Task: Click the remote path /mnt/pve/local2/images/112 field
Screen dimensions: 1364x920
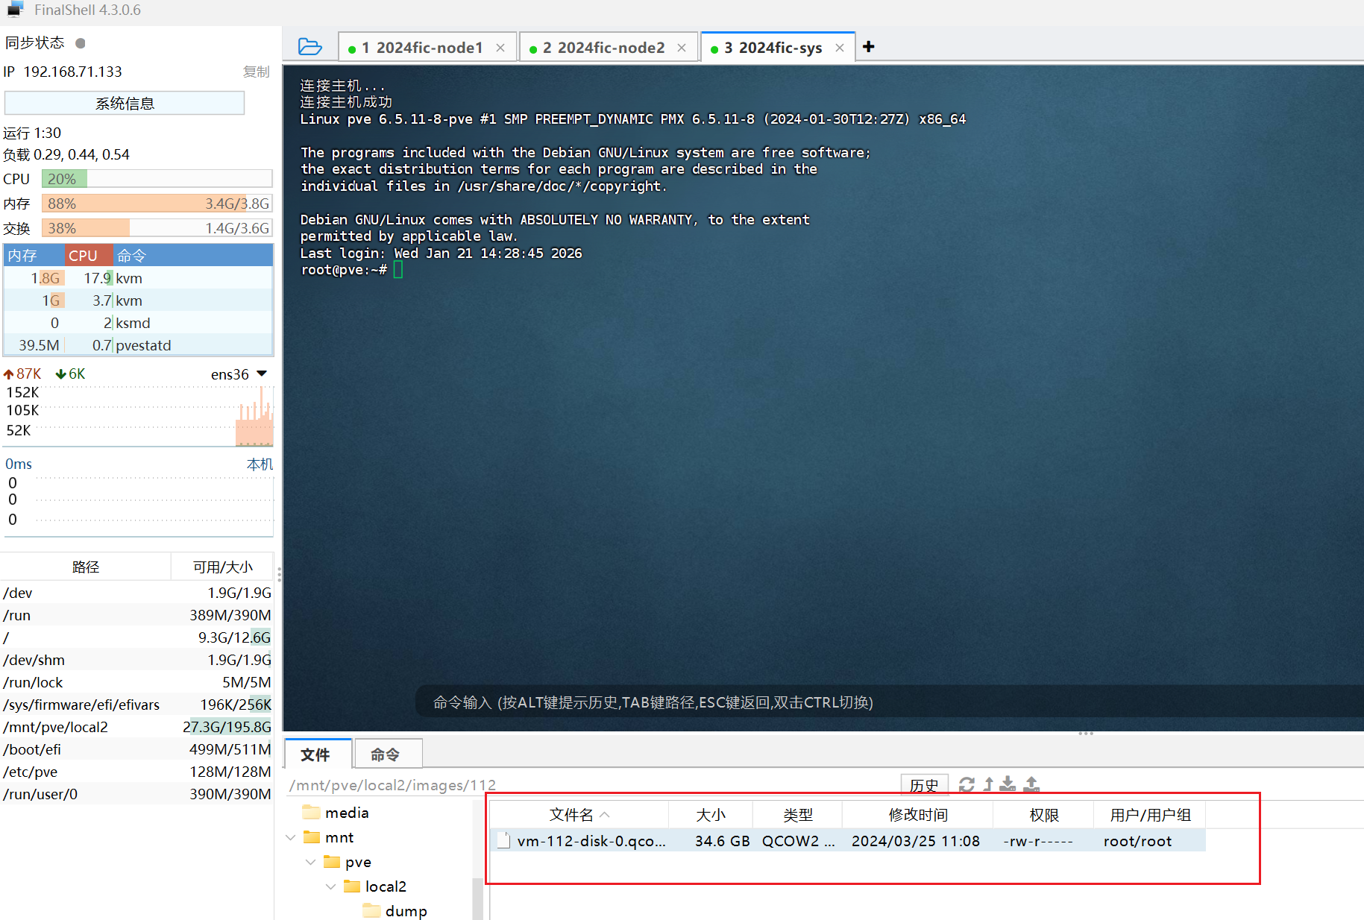Action: click(x=593, y=785)
